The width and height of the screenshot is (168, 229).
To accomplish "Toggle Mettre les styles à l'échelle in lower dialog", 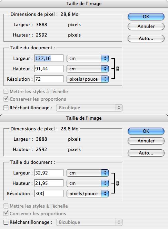I will (6, 206).
